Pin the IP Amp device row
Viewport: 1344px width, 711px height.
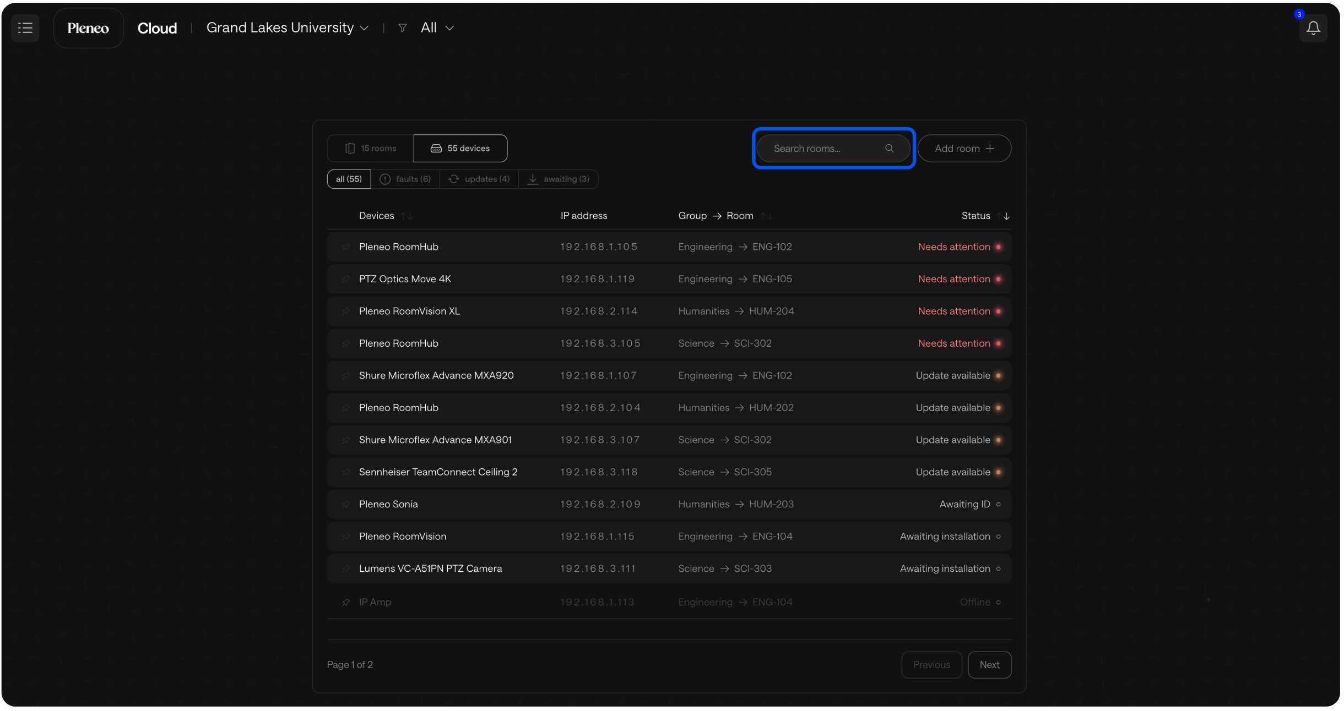[x=346, y=602]
